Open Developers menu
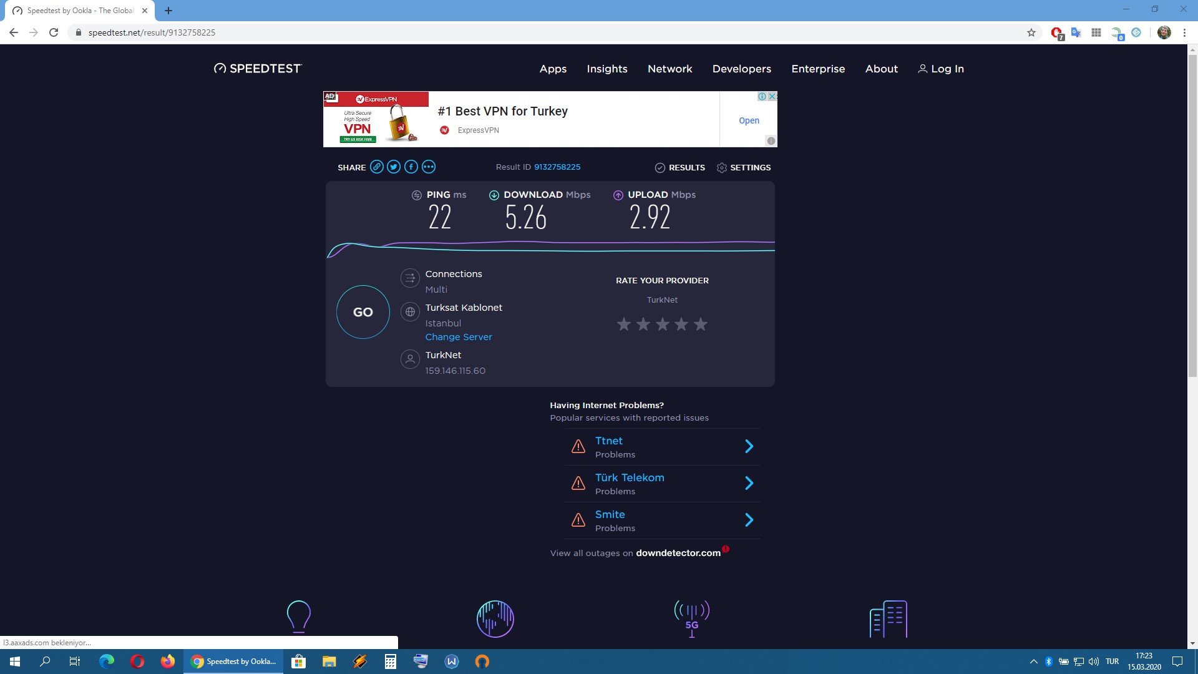The width and height of the screenshot is (1198, 674). tap(742, 69)
